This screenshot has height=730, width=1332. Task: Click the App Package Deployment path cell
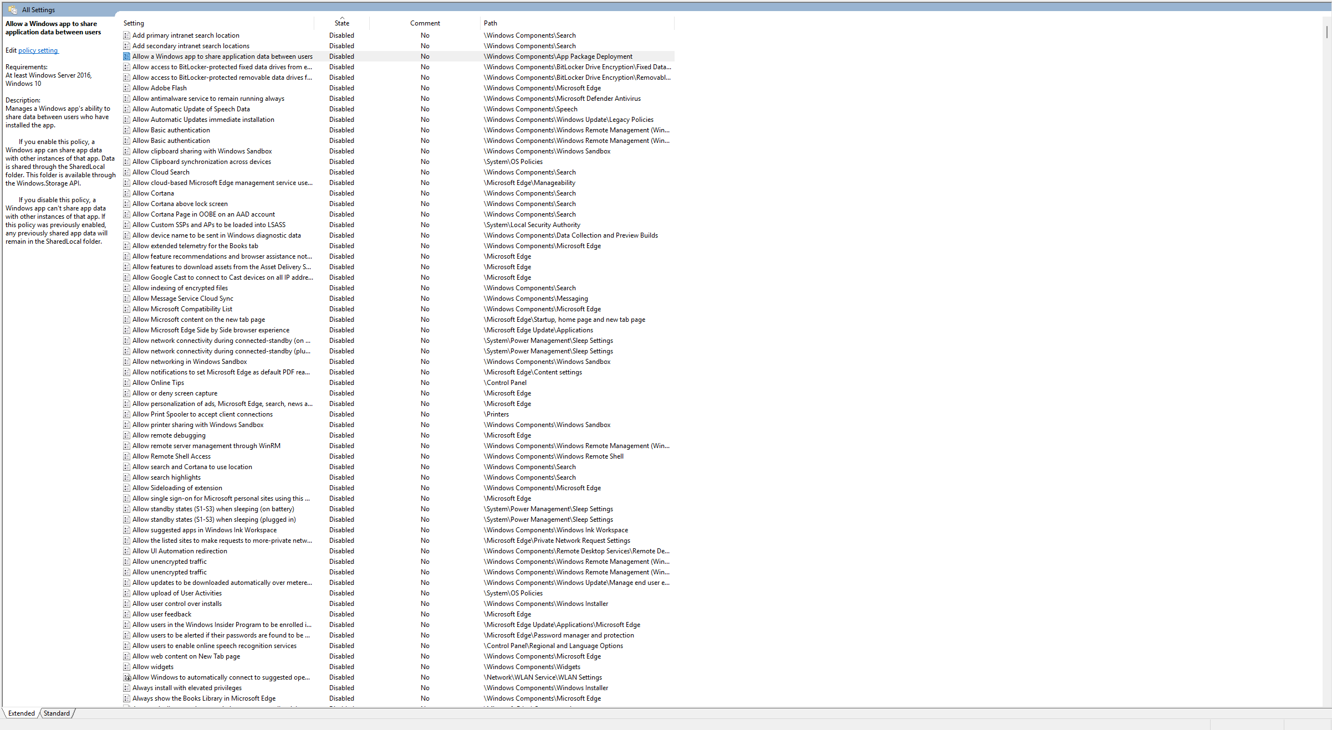point(558,56)
